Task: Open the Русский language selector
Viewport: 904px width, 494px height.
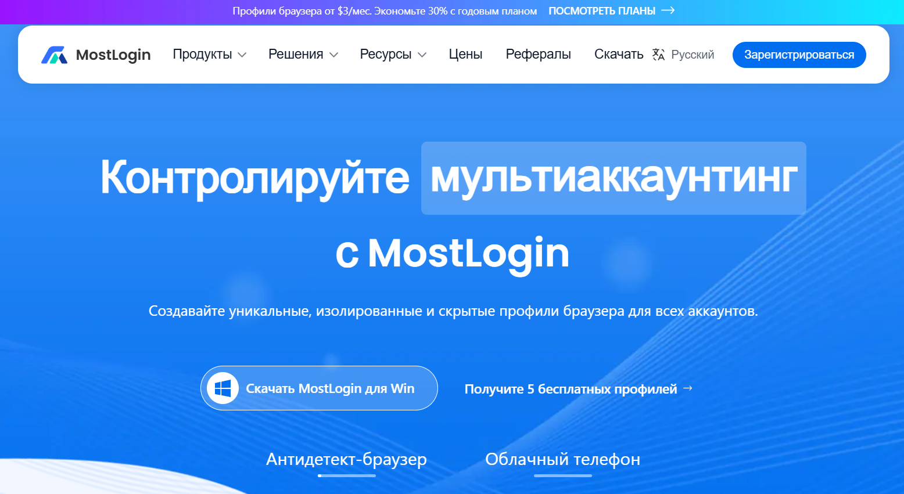Action: coord(693,55)
